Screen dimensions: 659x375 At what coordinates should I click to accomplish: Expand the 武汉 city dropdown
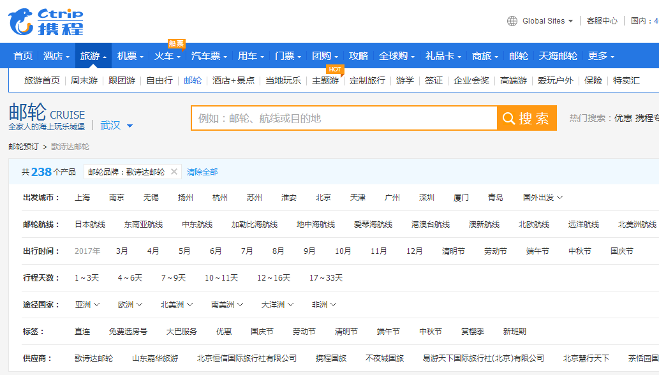click(117, 125)
